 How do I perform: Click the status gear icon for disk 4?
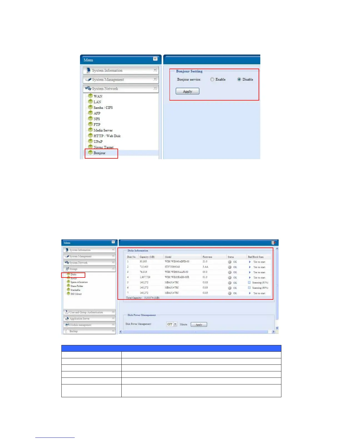point(229,277)
